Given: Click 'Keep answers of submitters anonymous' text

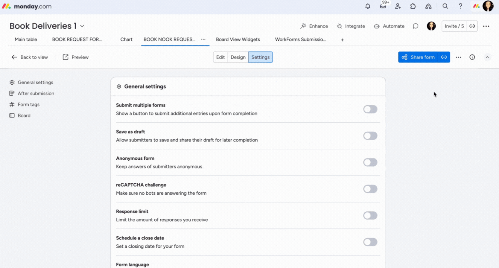Looking at the screenshot, I should 159,167.
